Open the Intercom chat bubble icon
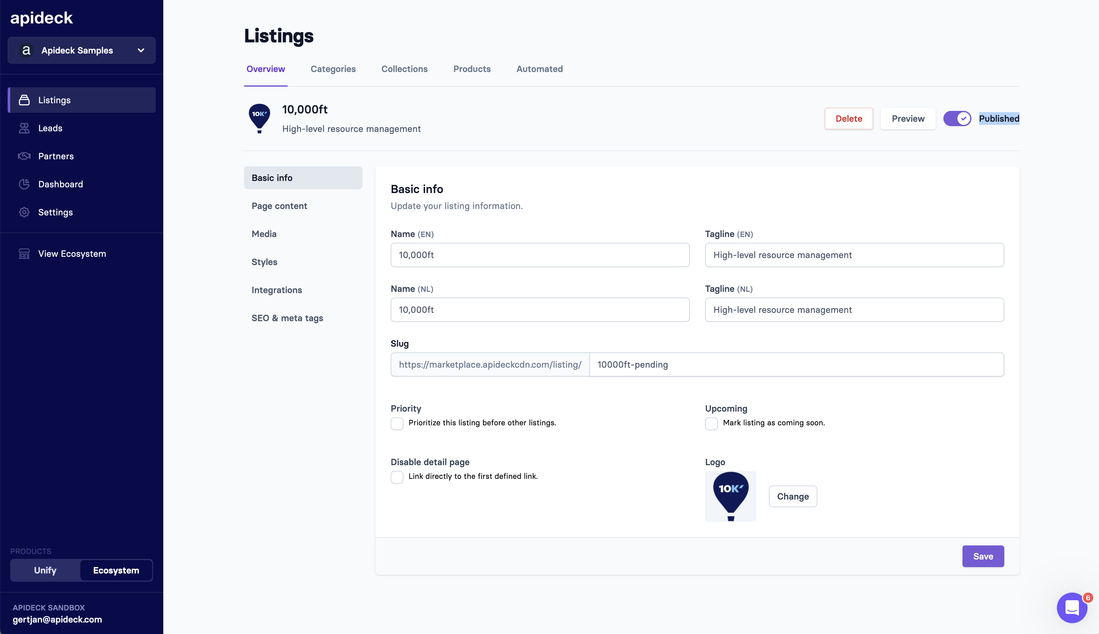1099x634 pixels. point(1072,608)
